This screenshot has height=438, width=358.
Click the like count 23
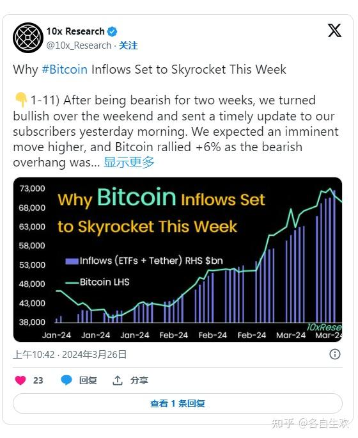click(x=38, y=380)
